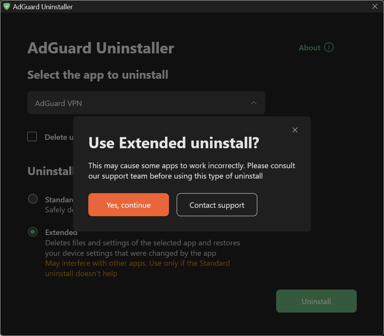Click the orange warning text about Standard uninstall
384x336 pixels.
tap(137, 268)
